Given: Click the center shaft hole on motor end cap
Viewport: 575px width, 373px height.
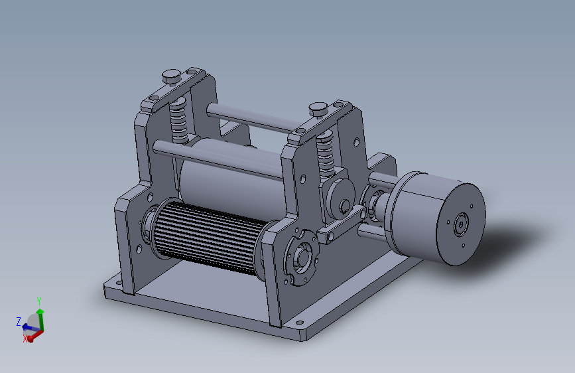Looking at the screenshot, I should click(x=461, y=224).
